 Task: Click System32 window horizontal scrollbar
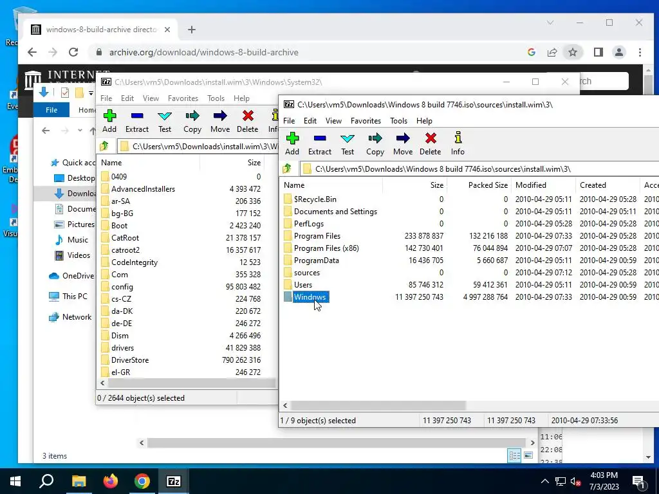point(192,383)
